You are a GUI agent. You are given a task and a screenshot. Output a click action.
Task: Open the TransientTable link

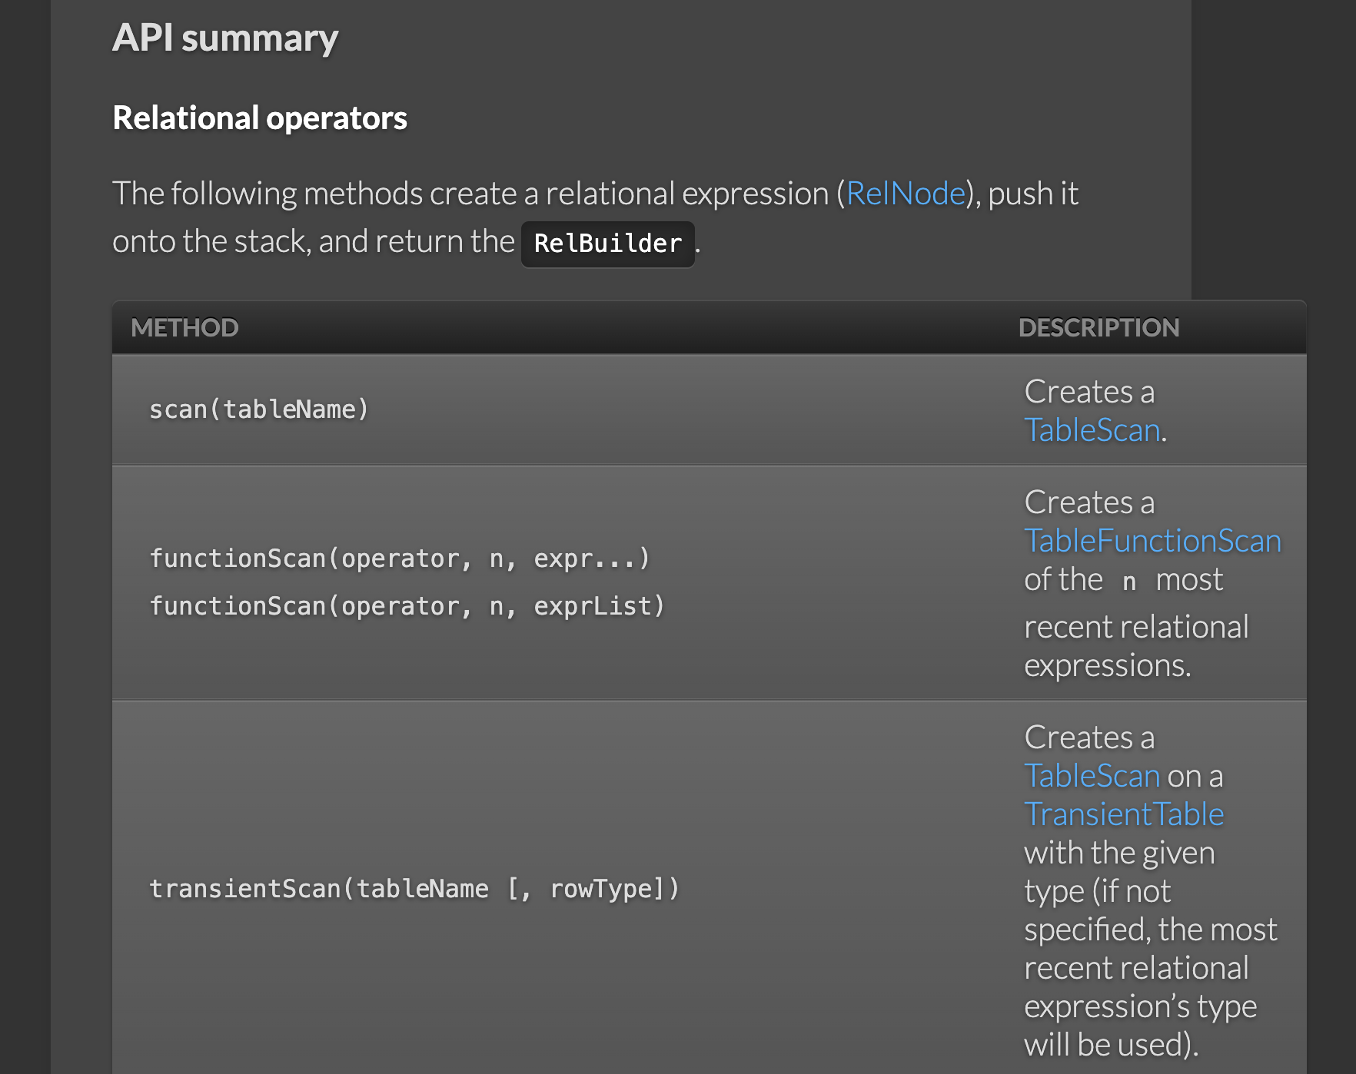(x=1124, y=814)
